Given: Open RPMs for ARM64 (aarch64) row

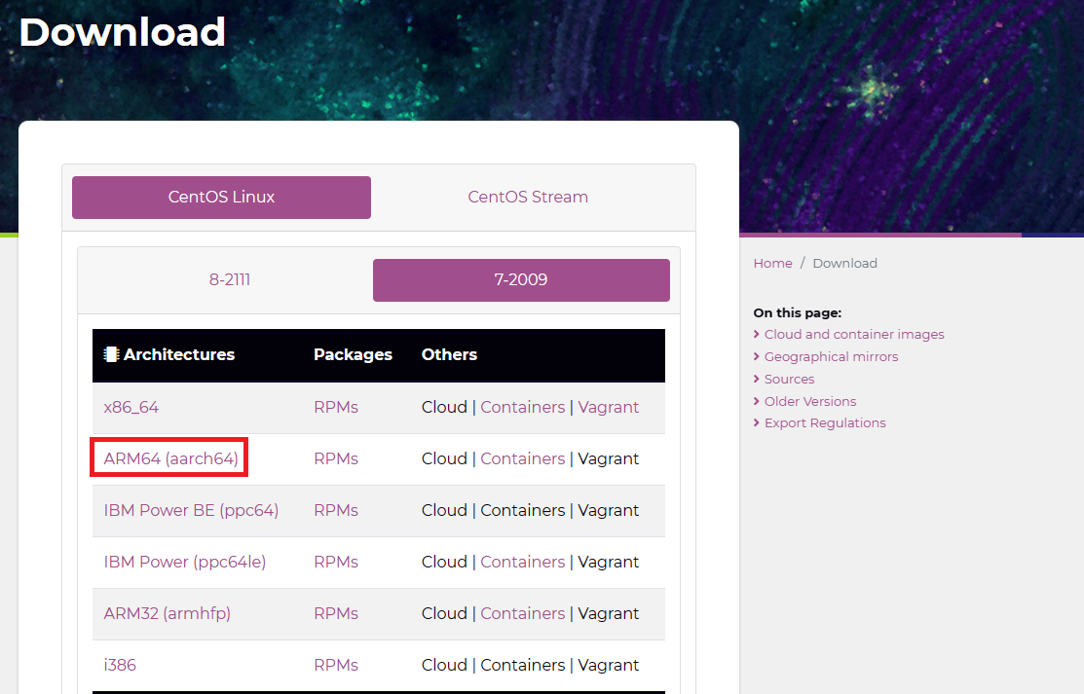Looking at the screenshot, I should (x=336, y=458).
